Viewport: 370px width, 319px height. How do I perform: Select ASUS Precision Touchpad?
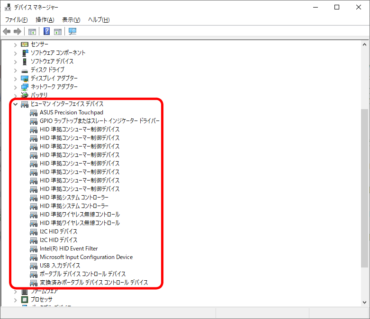click(x=72, y=112)
